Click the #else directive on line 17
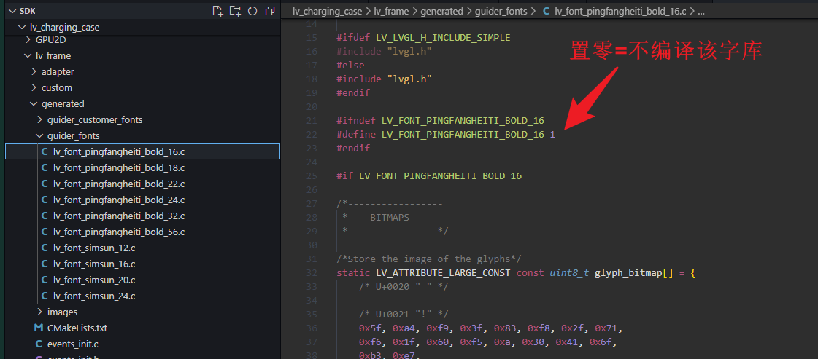Viewport: 818px width, 359px height. coord(350,66)
